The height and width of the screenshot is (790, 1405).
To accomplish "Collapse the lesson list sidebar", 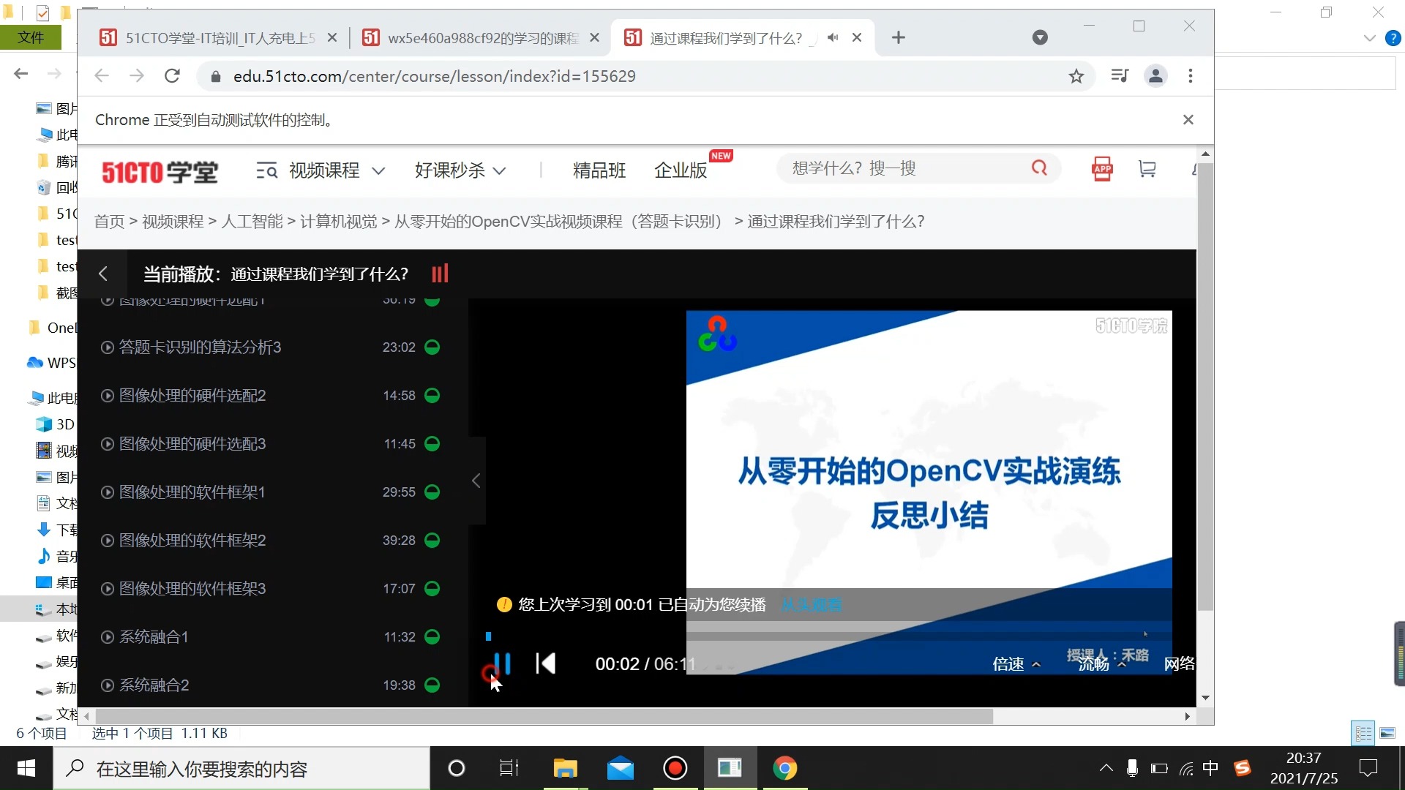I will 476,481.
